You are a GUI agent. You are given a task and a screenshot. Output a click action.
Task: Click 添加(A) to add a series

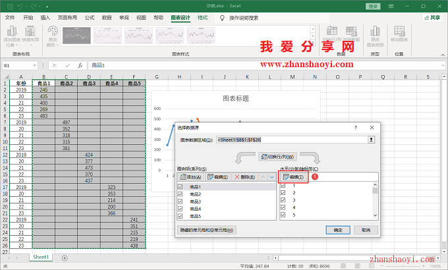point(191,177)
